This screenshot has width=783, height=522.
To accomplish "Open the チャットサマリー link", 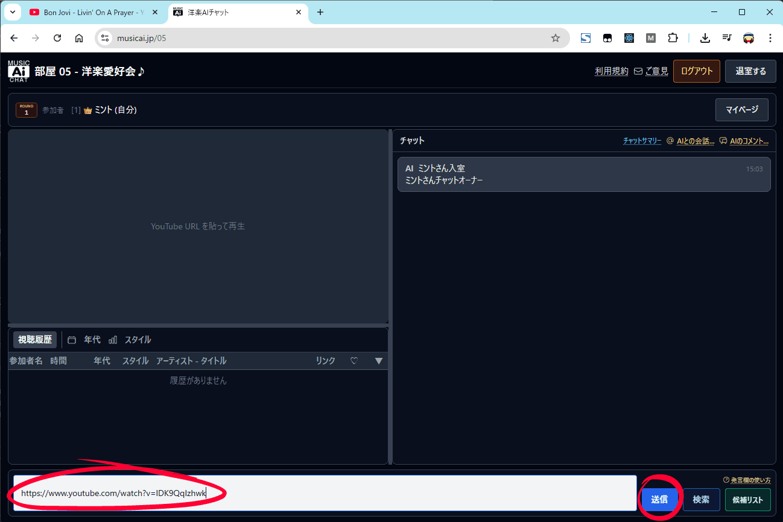I will (x=642, y=141).
